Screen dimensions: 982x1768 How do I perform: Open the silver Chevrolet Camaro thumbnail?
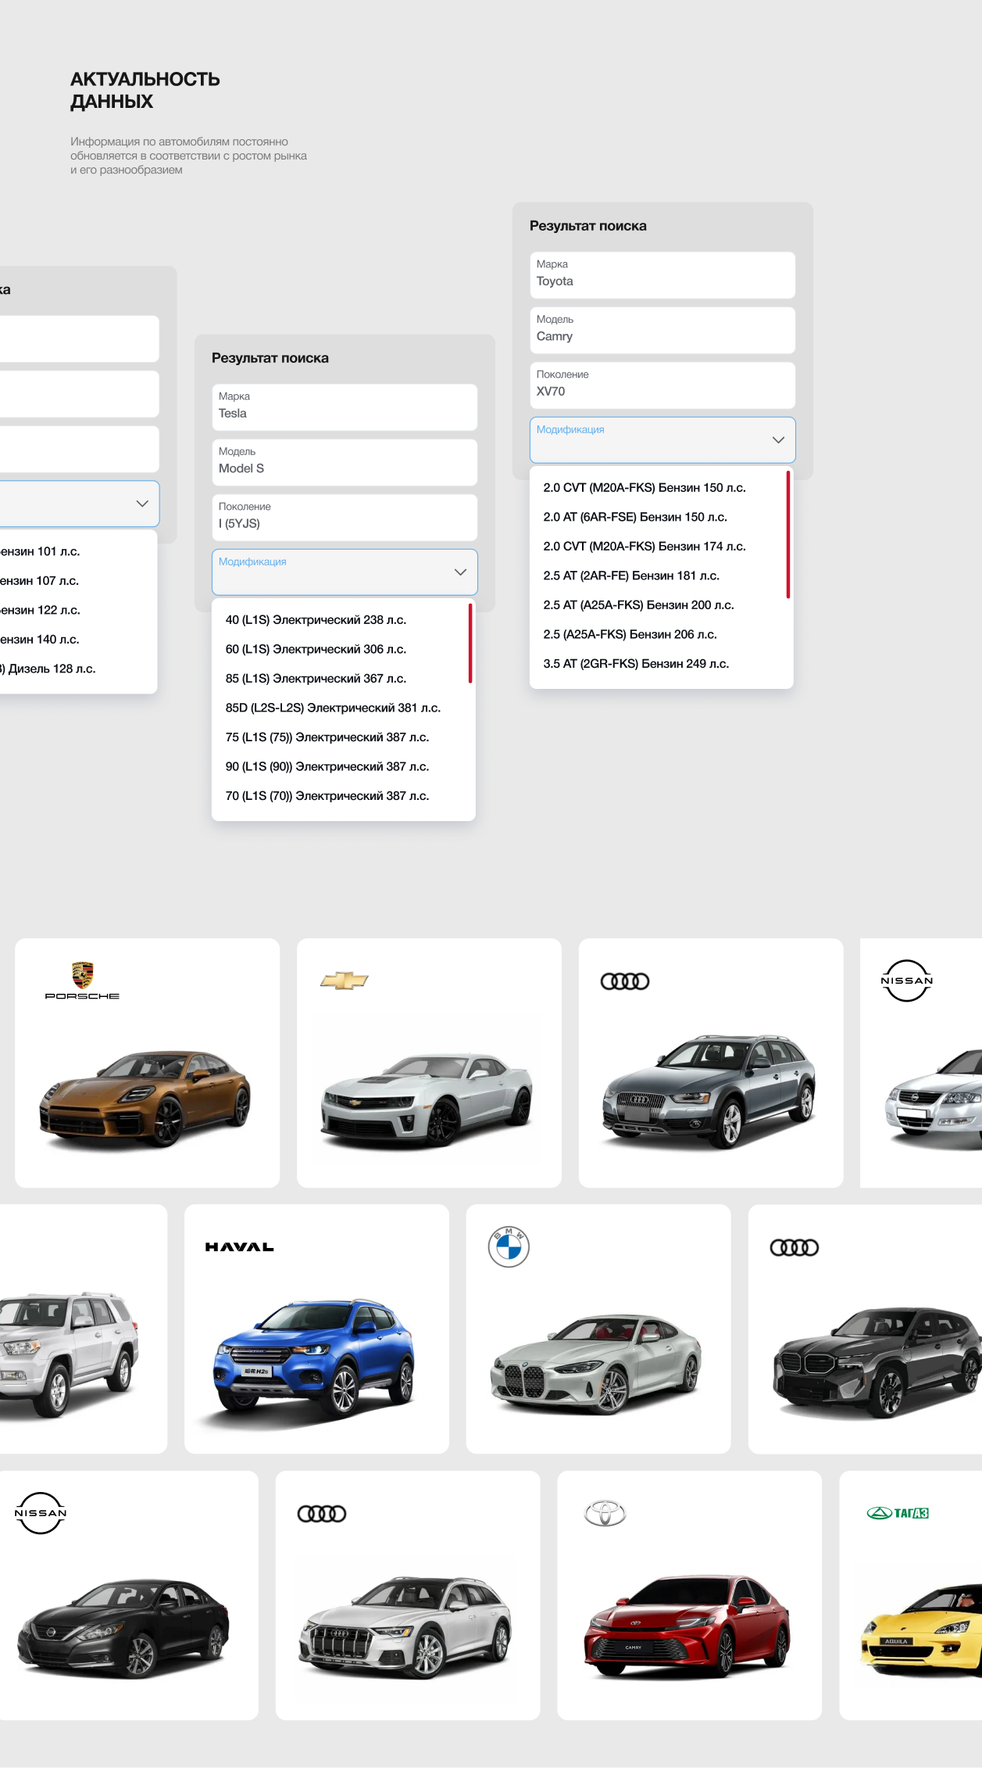[x=427, y=1100]
